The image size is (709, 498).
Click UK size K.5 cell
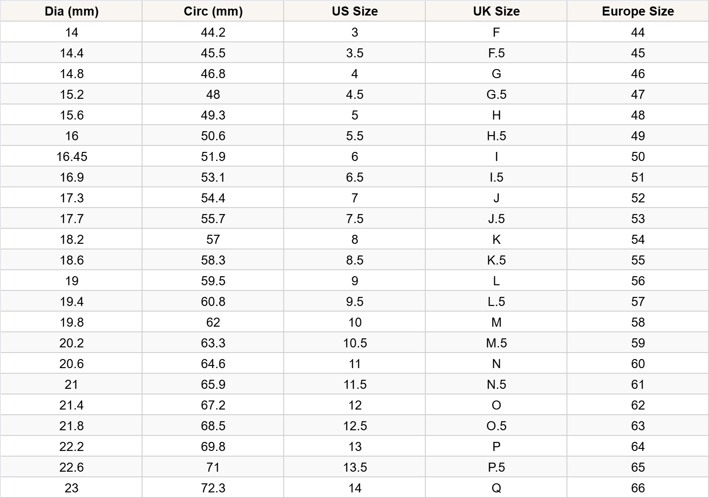coord(496,260)
